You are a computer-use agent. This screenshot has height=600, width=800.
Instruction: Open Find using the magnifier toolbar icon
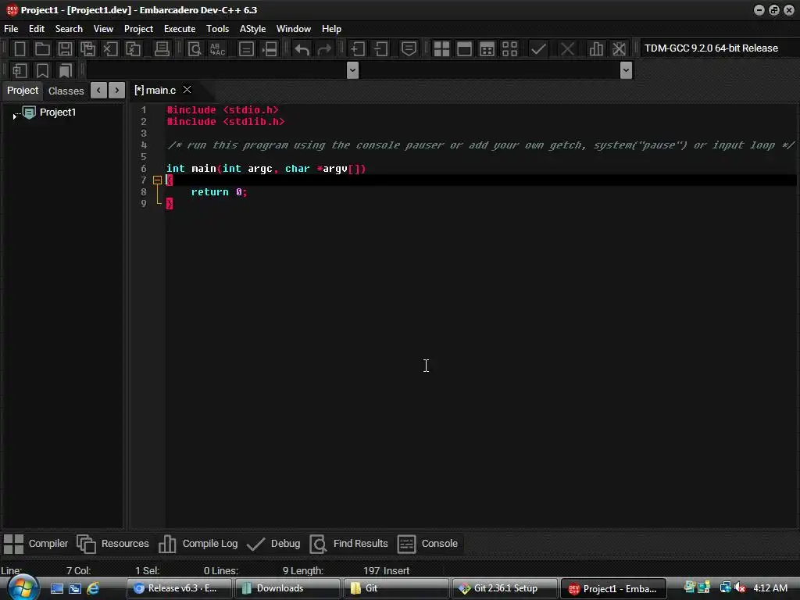pyautogui.click(x=195, y=48)
